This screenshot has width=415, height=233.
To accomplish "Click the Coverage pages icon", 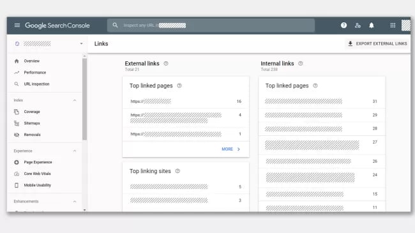I will pos(17,112).
